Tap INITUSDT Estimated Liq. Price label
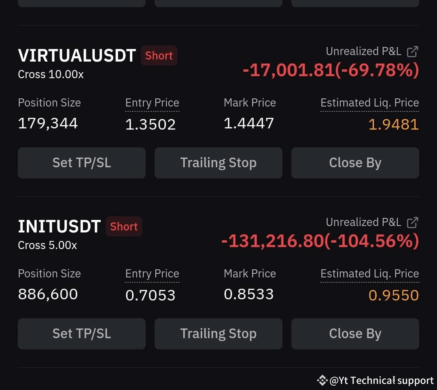This screenshot has height=390, width=437. 369,274
